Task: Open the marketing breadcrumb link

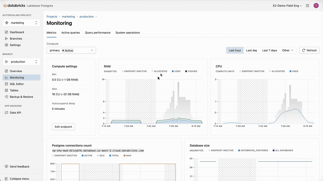Action: click(68, 17)
